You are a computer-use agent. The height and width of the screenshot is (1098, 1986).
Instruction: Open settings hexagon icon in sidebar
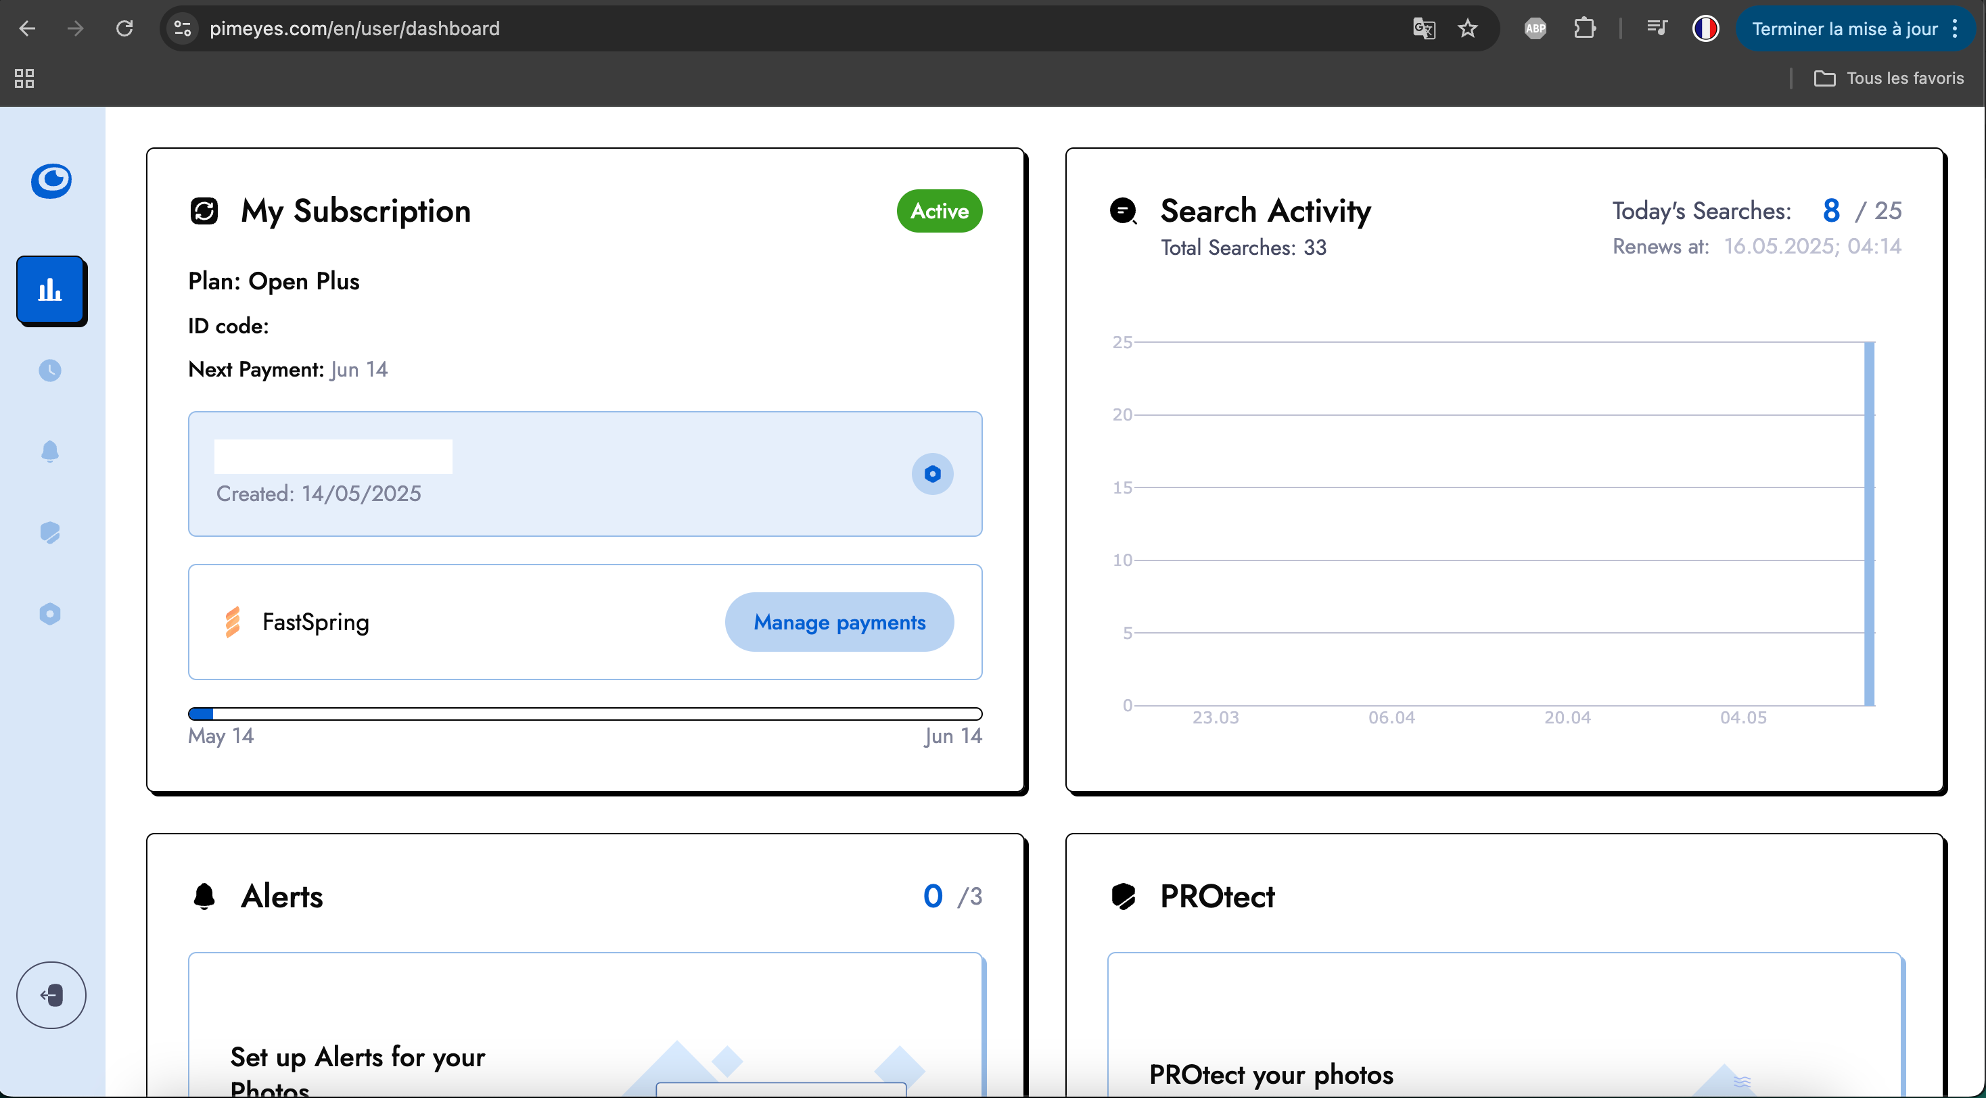(50, 613)
